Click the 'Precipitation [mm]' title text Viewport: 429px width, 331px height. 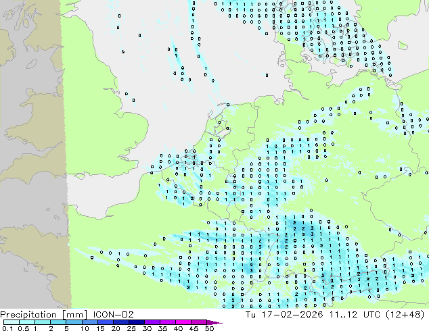click(44, 315)
